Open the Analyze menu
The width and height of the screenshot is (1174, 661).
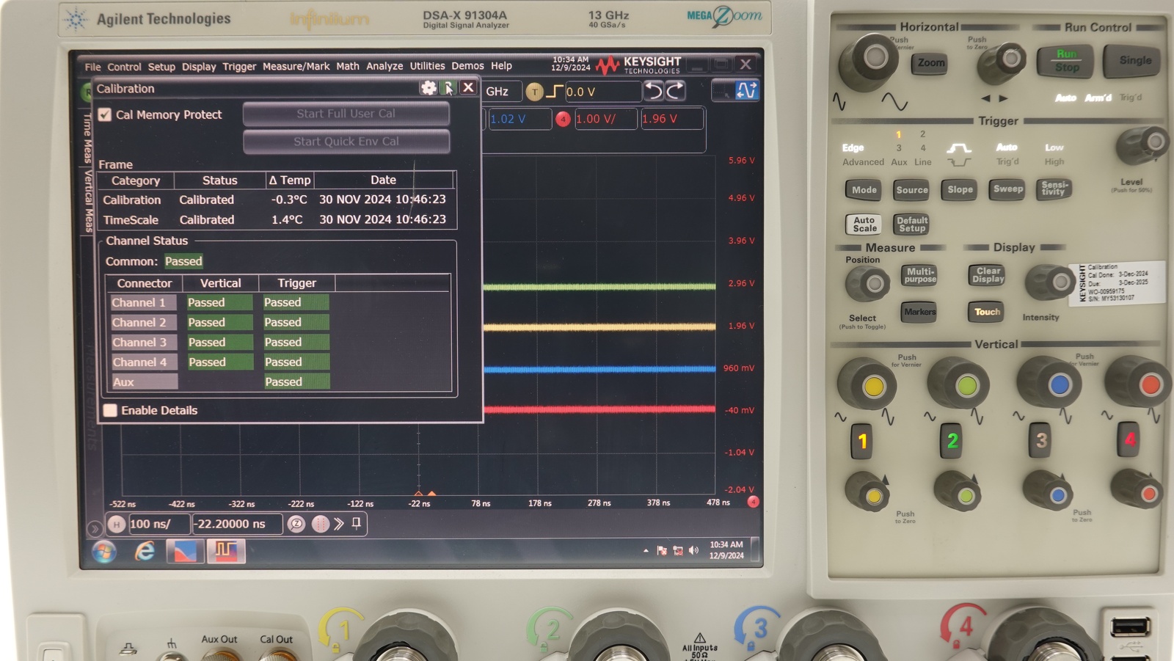[x=384, y=66]
